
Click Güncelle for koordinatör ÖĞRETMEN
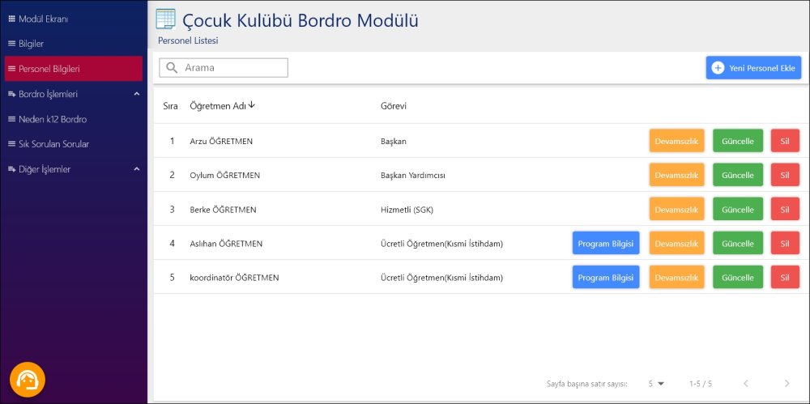pyautogui.click(x=738, y=278)
